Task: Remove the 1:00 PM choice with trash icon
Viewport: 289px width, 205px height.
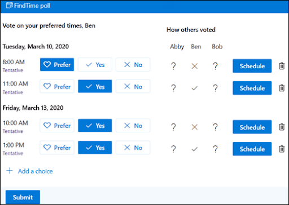Action: (x=282, y=149)
